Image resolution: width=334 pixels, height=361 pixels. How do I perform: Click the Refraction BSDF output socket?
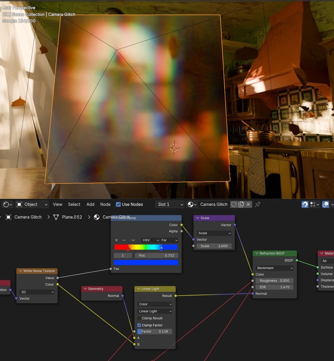[x=297, y=260]
